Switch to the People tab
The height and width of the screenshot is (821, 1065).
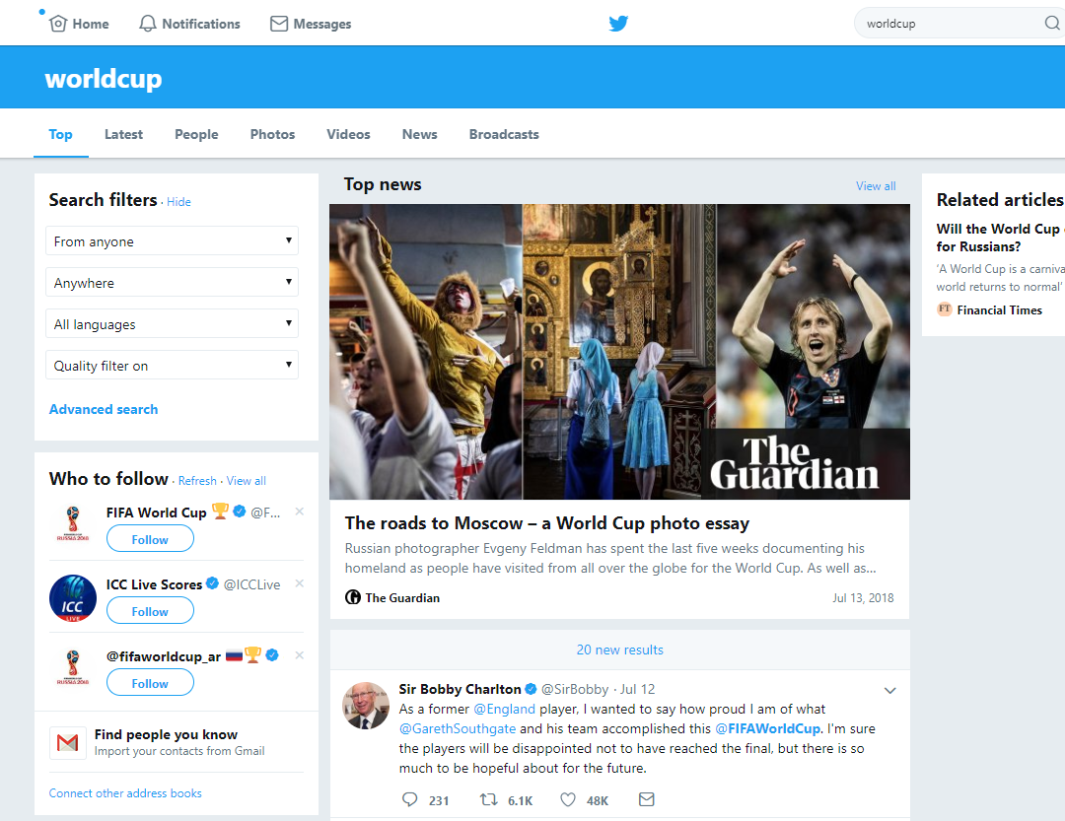click(x=196, y=134)
